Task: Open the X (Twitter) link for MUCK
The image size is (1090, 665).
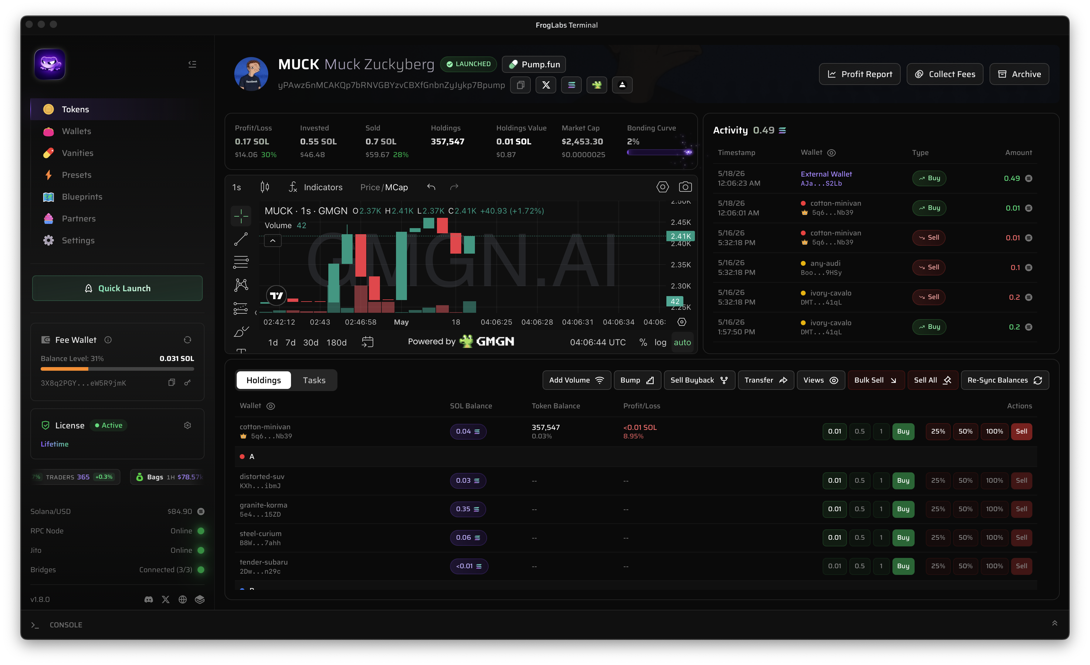Action: click(546, 85)
